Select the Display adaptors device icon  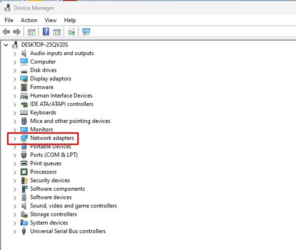[24, 79]
